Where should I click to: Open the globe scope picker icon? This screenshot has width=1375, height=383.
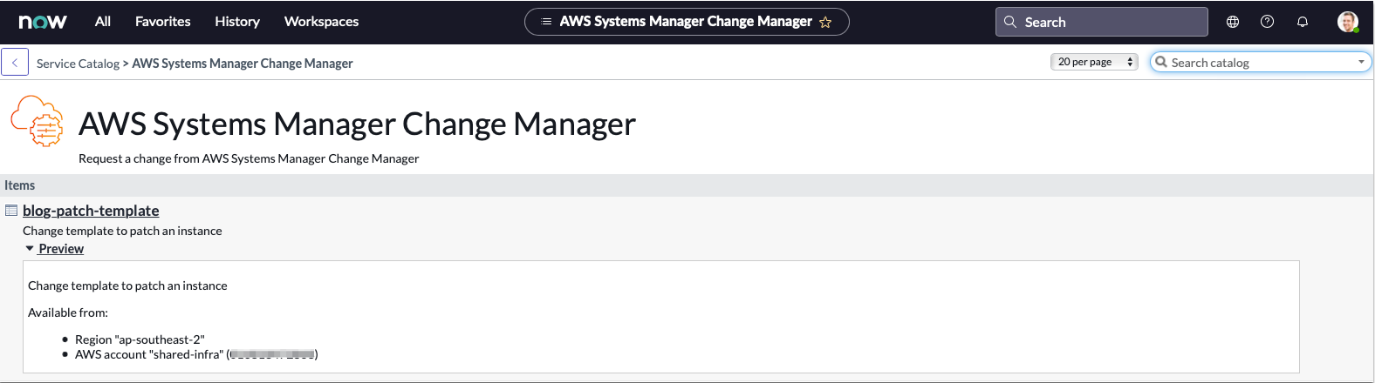point(1233,22)
